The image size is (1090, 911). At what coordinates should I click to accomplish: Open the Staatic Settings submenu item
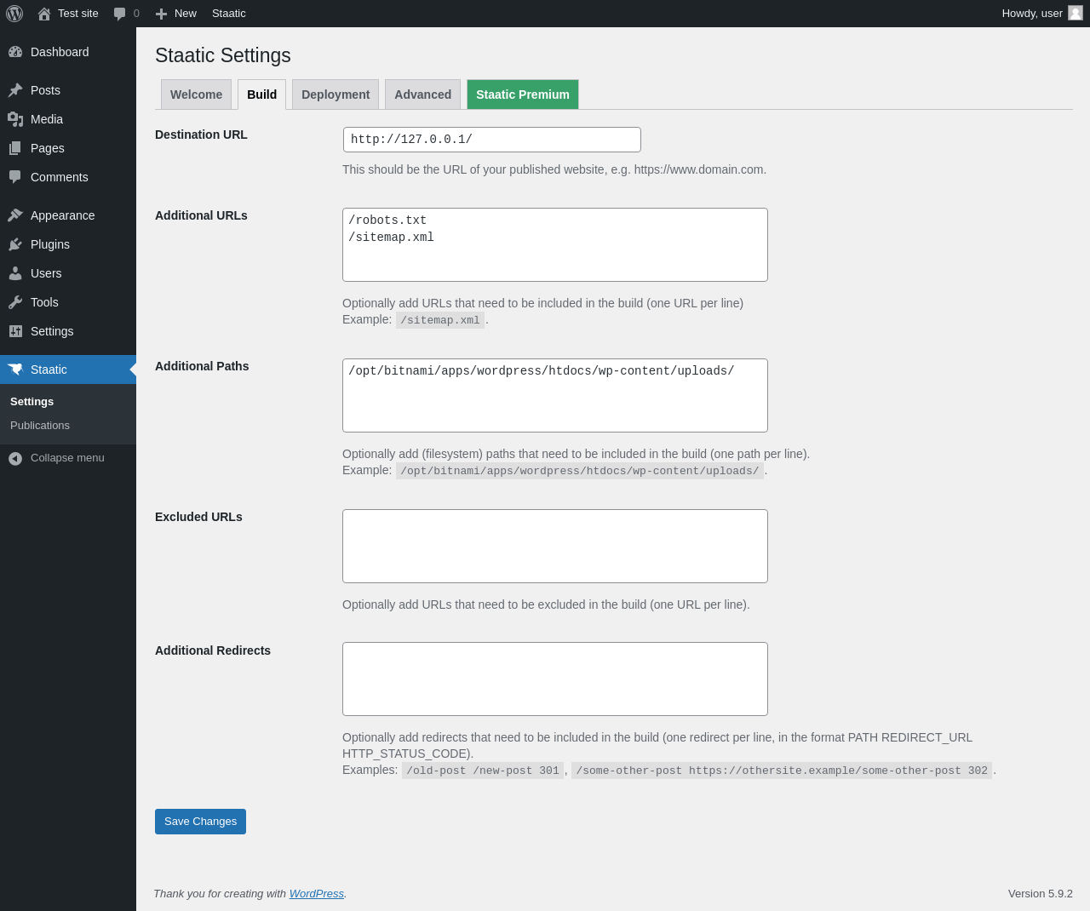32,402
